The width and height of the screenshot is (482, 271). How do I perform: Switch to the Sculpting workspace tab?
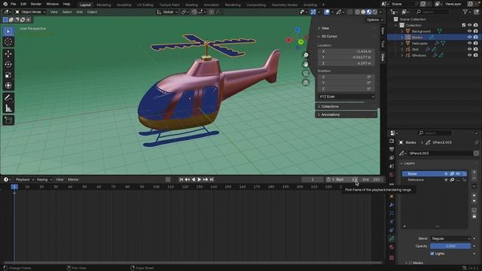coord(124,5)
